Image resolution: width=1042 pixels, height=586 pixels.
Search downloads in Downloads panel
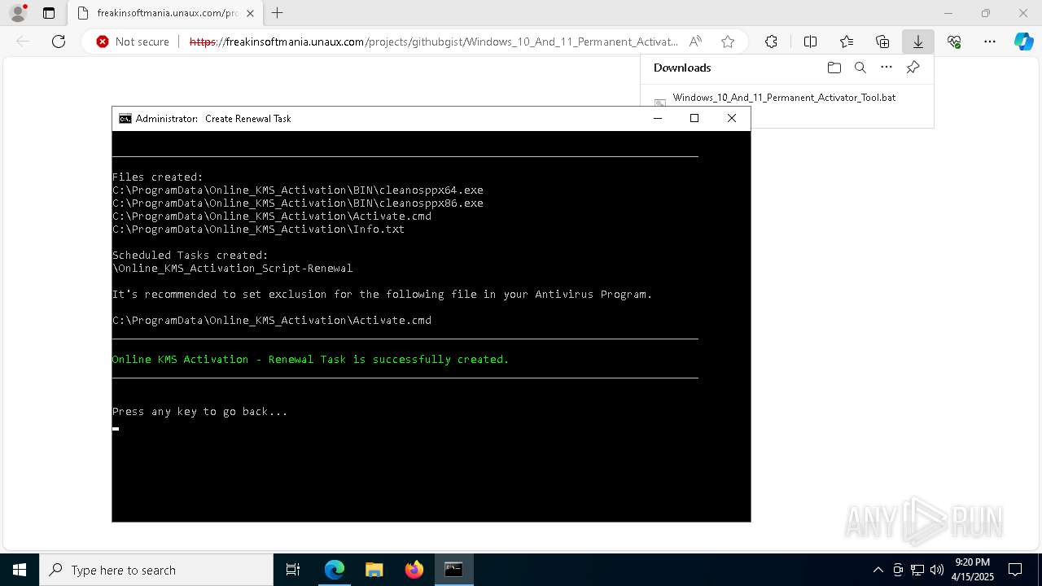[x=860, y=68]
